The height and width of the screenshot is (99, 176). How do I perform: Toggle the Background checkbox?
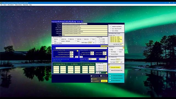point(101,76)
